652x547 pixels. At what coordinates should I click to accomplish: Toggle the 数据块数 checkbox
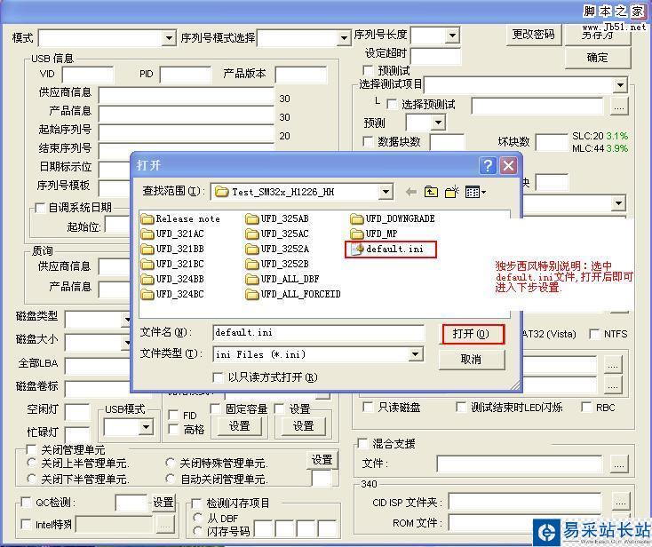coord(368,141)
